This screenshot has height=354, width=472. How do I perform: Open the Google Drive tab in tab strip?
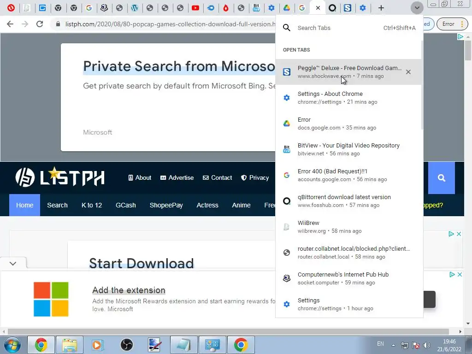pyautogui.click(x=287, y=8)
